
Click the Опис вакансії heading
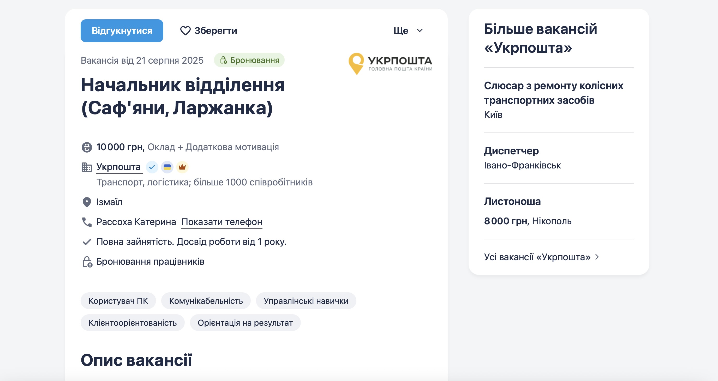coord(136,360)
